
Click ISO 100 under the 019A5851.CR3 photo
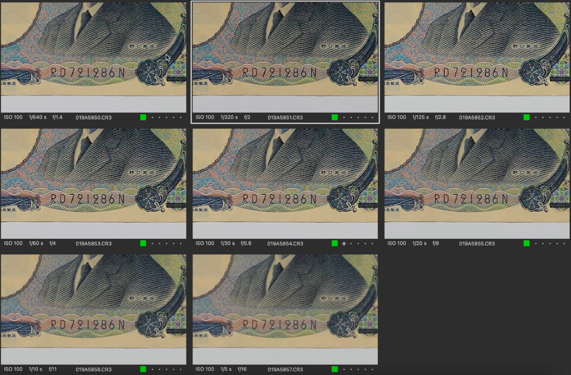point(205,117)
